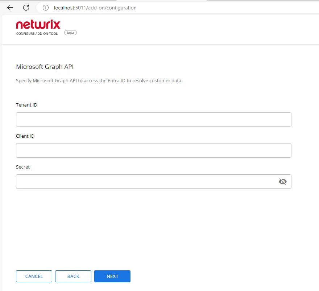
Task: Click the Secret label
Action: (23, 167)
